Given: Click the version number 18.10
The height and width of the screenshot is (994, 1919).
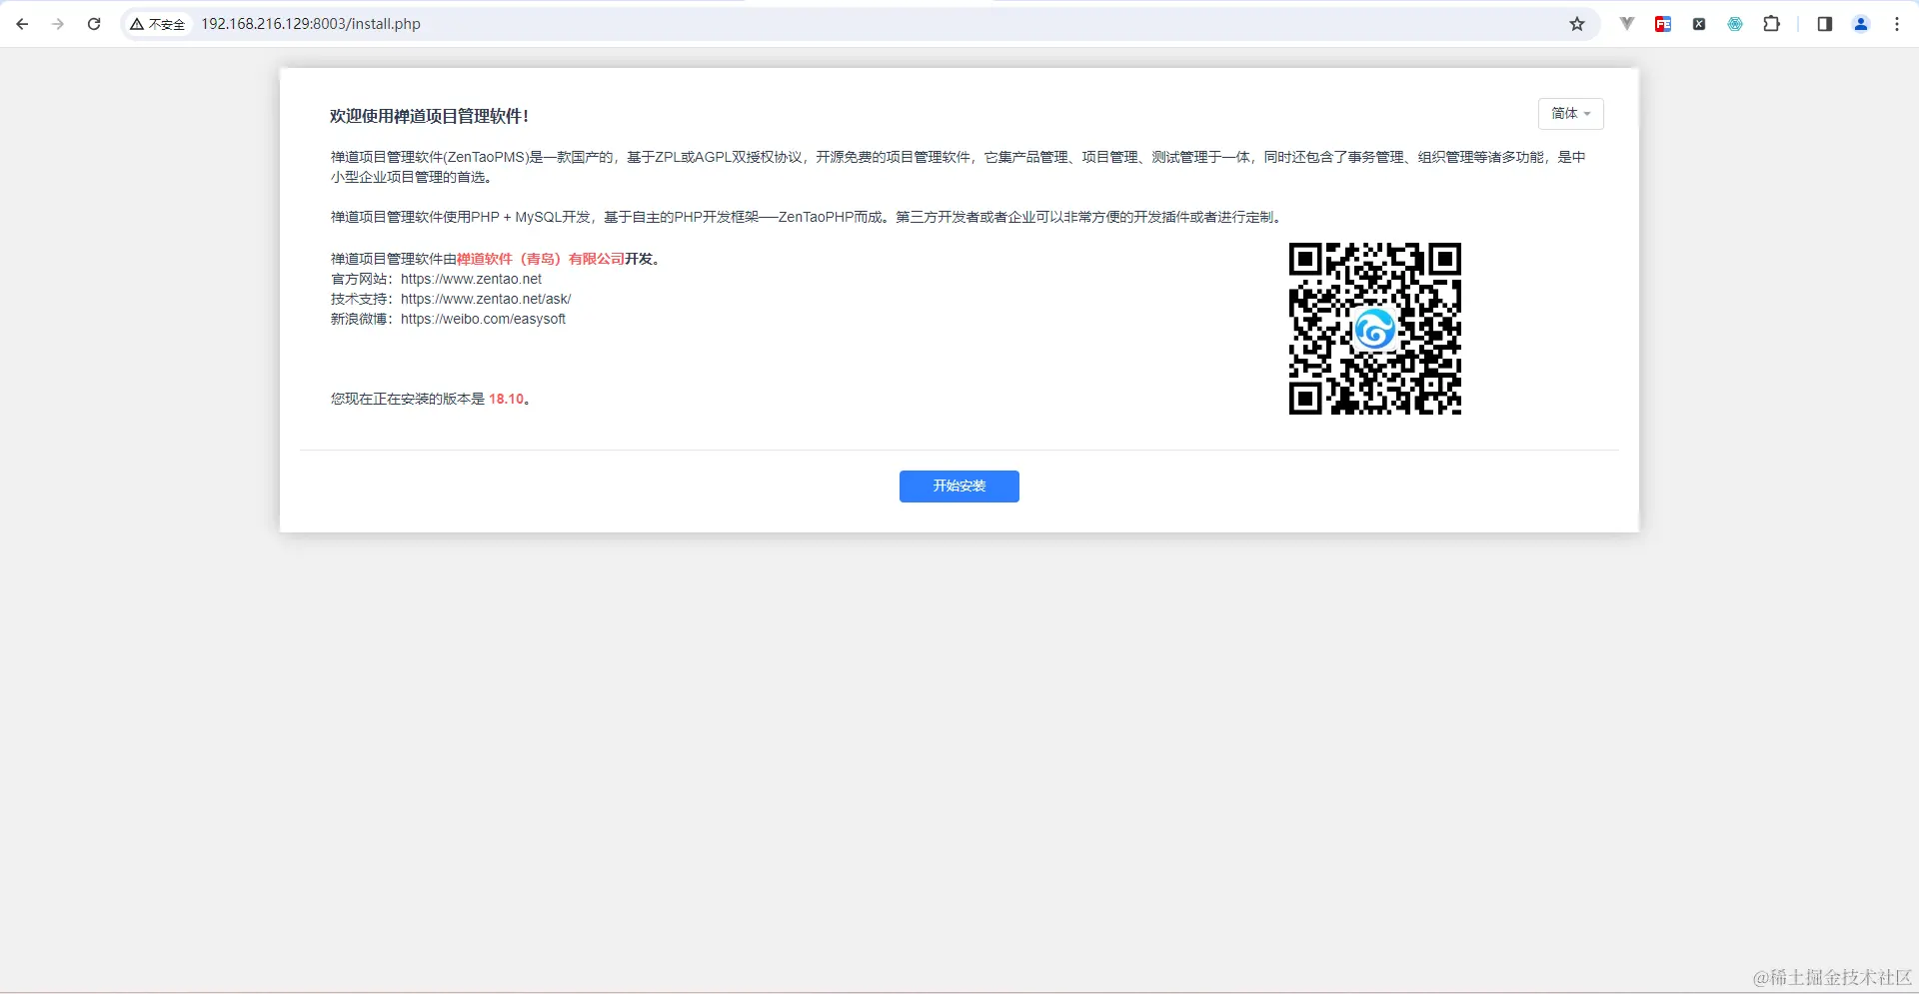Looking at the screenshot, I should pos(506,399).
